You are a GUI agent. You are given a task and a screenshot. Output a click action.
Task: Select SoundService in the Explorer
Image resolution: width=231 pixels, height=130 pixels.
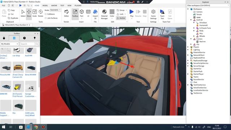199,79
